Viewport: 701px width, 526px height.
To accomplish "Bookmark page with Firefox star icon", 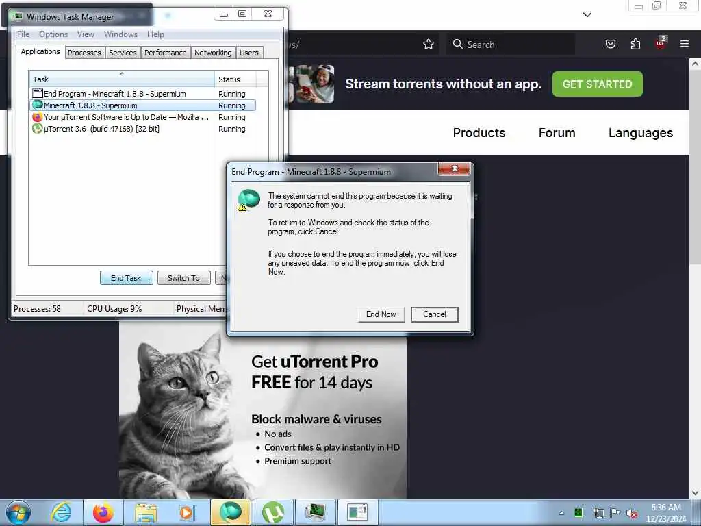I will [x=429, y=44].
